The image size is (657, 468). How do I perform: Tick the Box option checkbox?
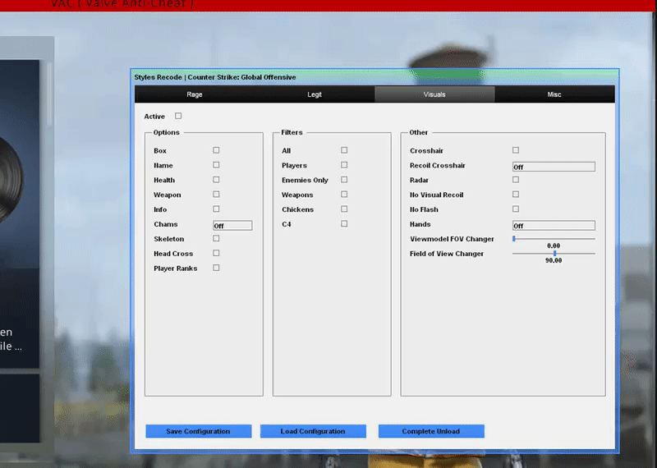click(216, 150)
